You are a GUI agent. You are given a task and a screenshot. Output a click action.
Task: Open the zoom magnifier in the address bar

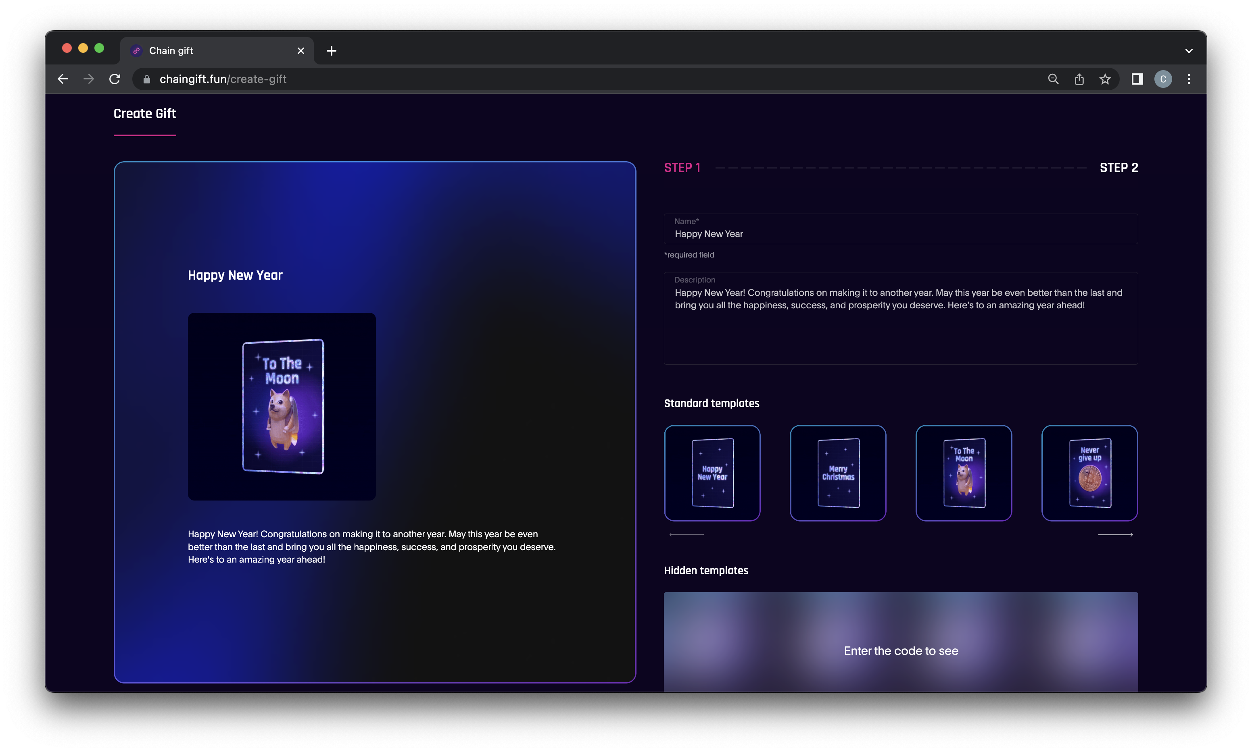click(x=1053, y=79)
